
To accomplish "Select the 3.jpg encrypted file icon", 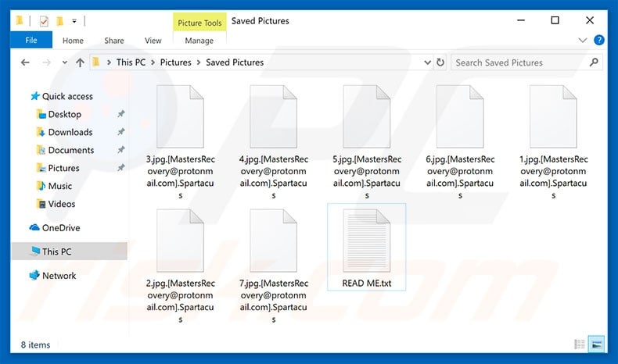I will tap(180, 117).
